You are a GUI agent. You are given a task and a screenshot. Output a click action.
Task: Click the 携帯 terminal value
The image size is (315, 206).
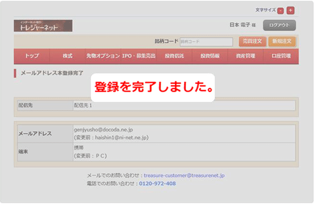pos(79,148)
